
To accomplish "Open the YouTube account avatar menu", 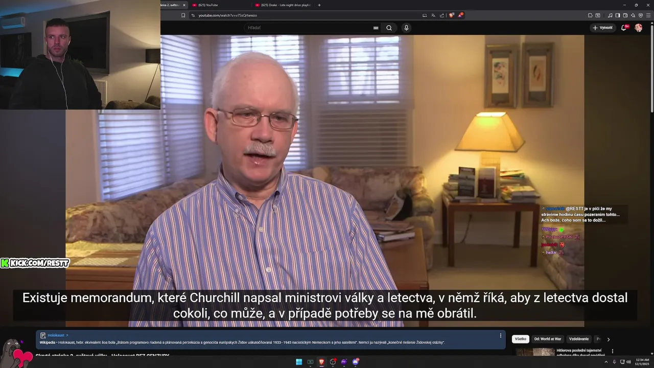I will (638, 28).
